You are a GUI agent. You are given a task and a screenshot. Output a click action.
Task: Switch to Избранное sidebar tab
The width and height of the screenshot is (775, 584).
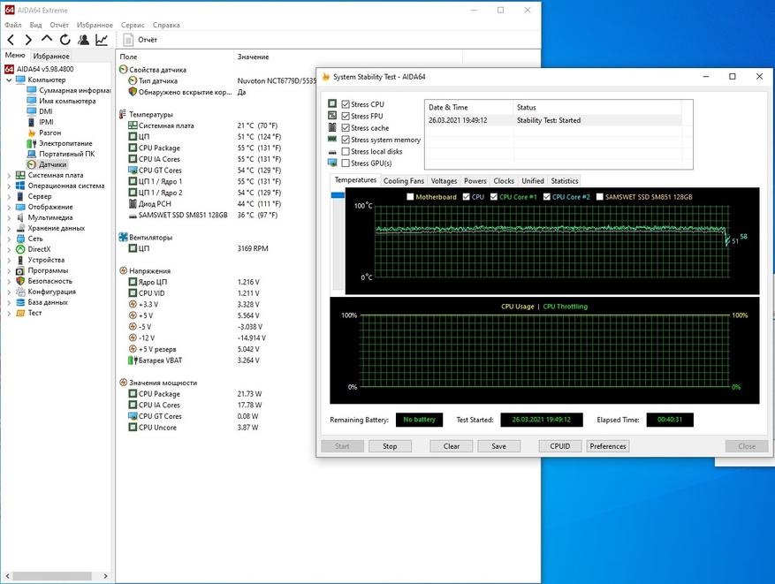click(51, 57)
